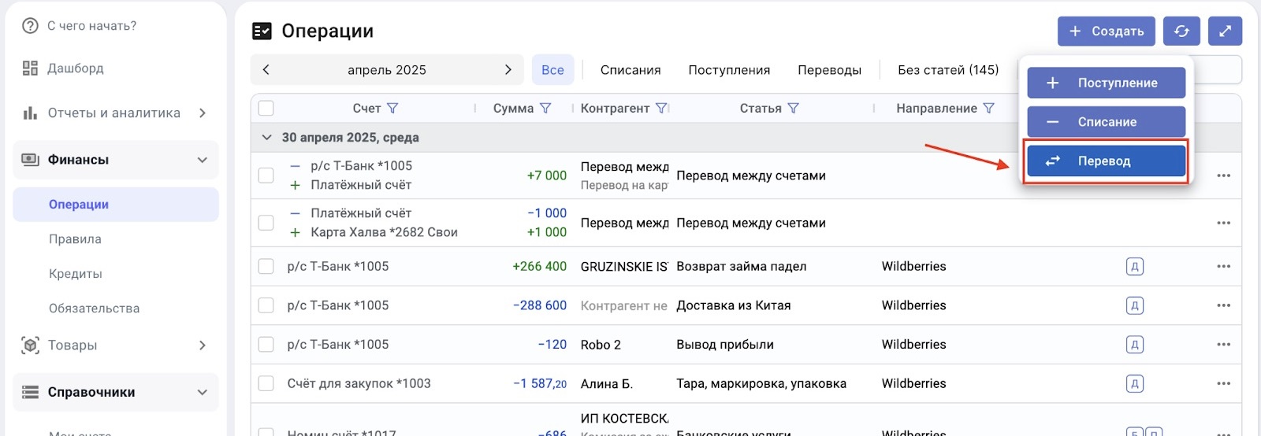
Task: Click the filter icon in Счет column
Action: (x=392, y=109)
